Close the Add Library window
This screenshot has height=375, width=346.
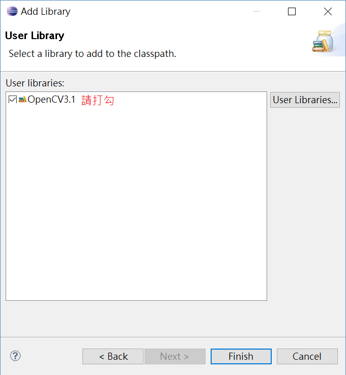tap(328, 12)
